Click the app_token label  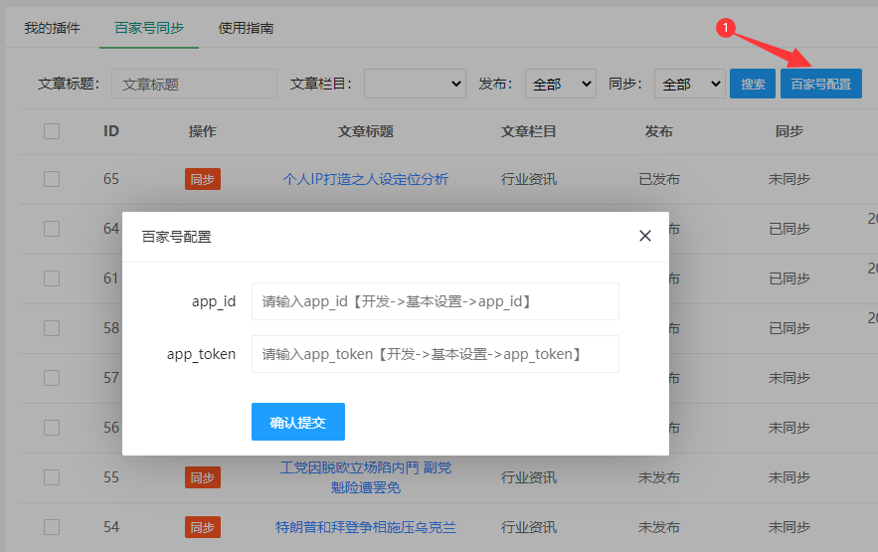coord(201,354)
